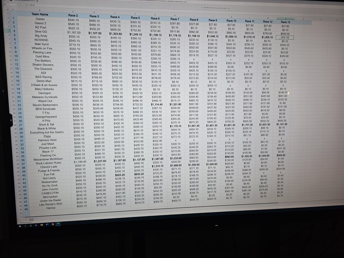Switch to Microsoft Edge on the taskbar
Screen dimensions: 344x258
pyautogui.click(x=58, y=224)
